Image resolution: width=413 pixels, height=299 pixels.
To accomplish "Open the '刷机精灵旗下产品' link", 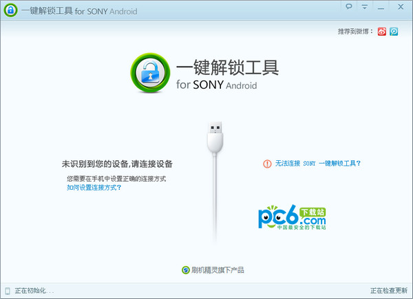I will [218, 270].
